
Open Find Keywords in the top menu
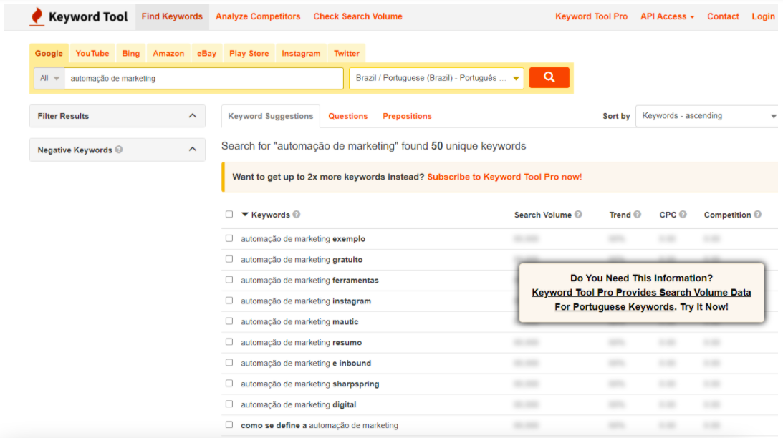coord(172,16)
